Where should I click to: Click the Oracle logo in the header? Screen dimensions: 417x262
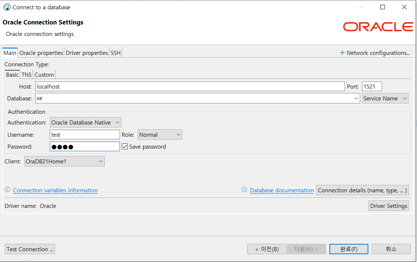coord(378,27)
